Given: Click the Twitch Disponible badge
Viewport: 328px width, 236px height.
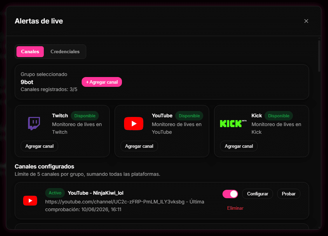Looking at the screenshot, I should [x=85, y=116].
